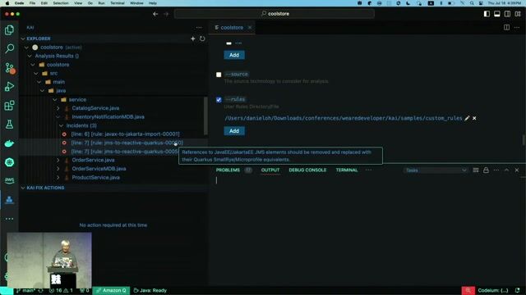
Task: Click the explorer tree vertical scrollbar
Action: tap(205, 116)
